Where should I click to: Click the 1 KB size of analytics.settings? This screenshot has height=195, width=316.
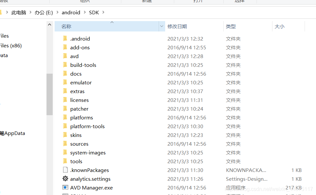tap(296, 179)
